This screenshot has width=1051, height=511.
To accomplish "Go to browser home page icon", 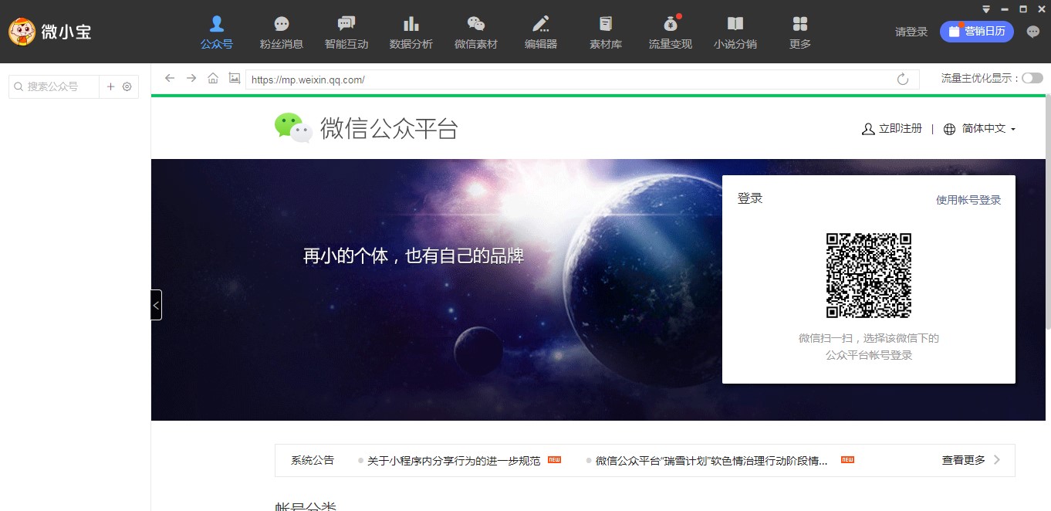I will click(213, 78).
